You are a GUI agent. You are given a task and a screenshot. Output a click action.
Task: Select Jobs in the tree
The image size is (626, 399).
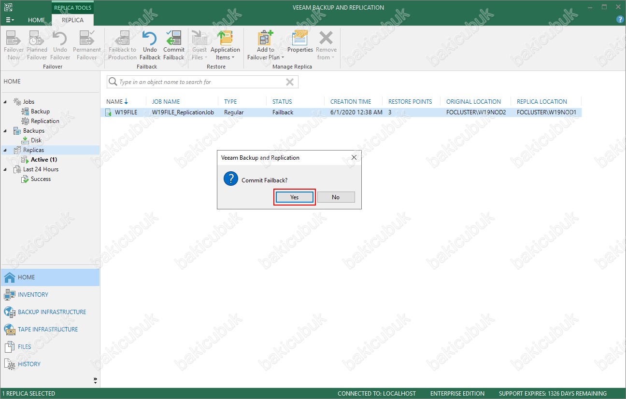(28, 102)
